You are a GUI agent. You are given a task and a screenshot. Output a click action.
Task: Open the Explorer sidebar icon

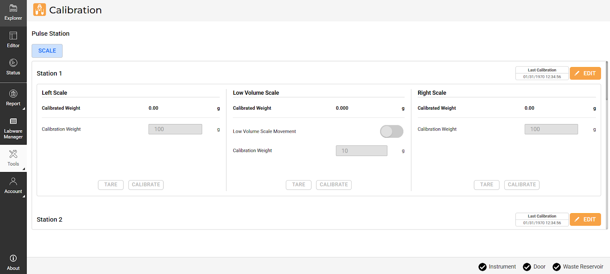pos(13,13)
